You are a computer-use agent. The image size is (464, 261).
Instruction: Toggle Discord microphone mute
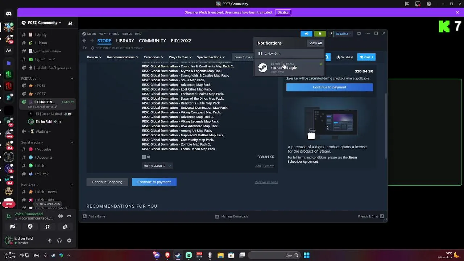pyautogui.click(x=50, y=240)
